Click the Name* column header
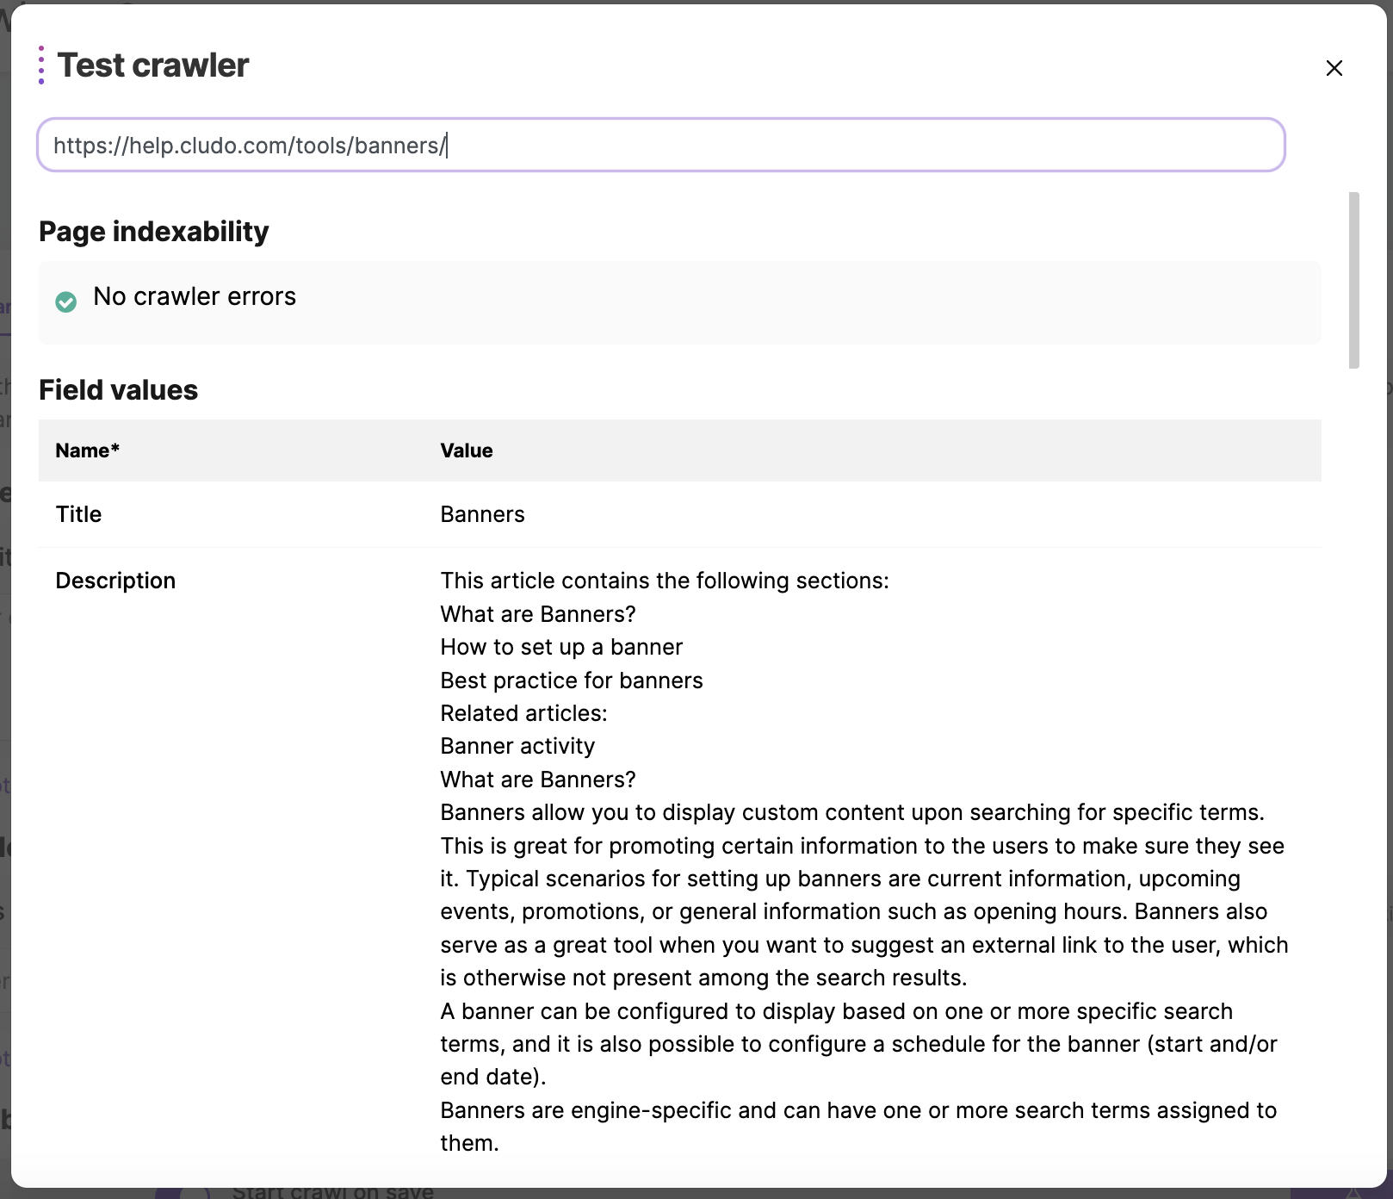Viewport: 1393px width, 1199px height. [88, 450]
